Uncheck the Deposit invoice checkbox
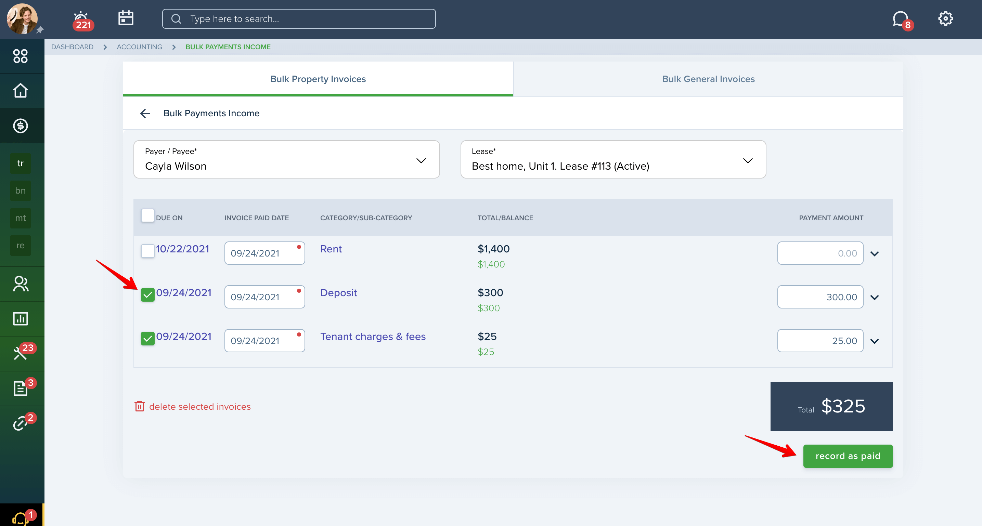The image size is (982, 526). [147, 295]
